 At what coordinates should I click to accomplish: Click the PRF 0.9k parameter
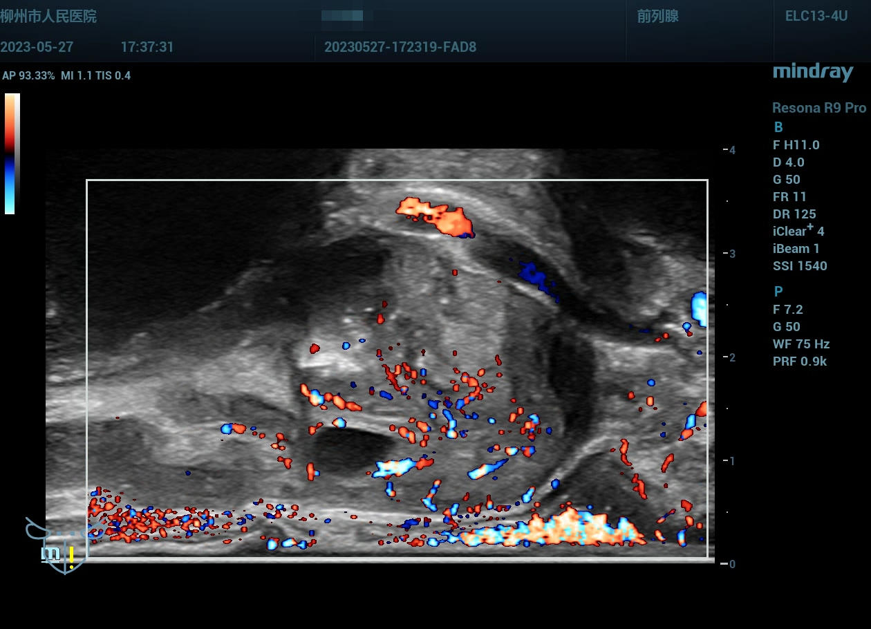(799, 362)
